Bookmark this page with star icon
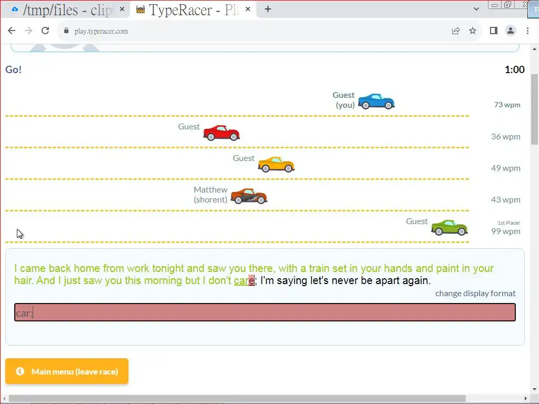 [473, 31]
